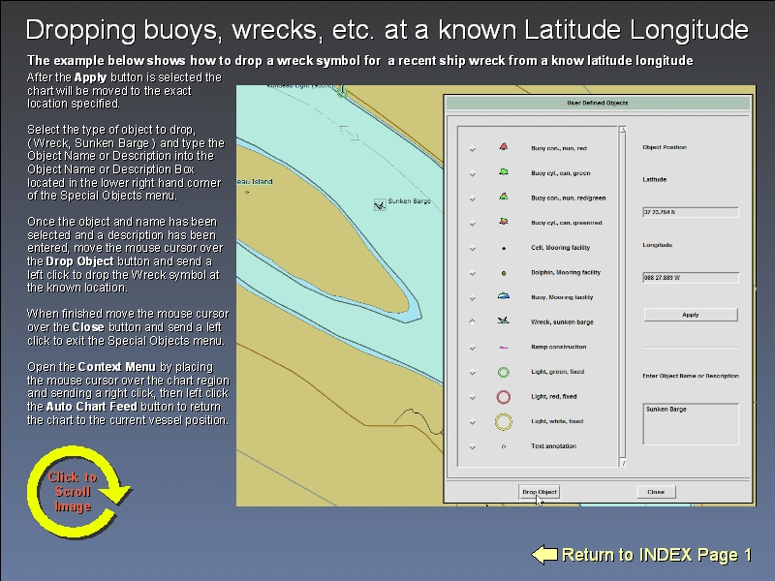Toggle radio button for Ramp construction
Screen dimensions: 775x581
click(x=473, y=347)
